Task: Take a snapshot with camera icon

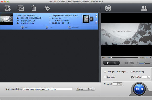Action: point(127,63)
